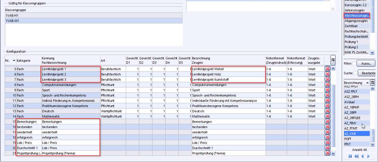The height and width of the screenshot is (162, 378).
Task: Delete the Lernfeldprojekt 1 row
Action: pyautogui.click(x=327, y=69)
